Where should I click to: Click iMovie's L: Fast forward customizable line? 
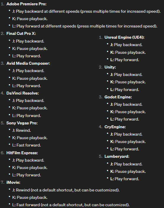click(x=71, y=205)
